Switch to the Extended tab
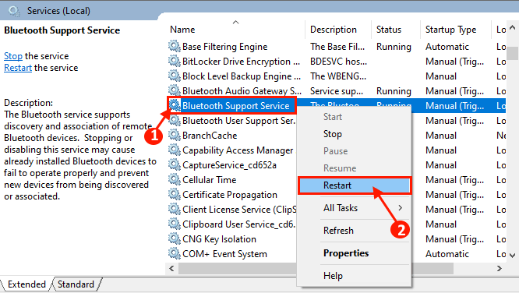The height and width of the screenshot is (293, 519). [26, 284]
